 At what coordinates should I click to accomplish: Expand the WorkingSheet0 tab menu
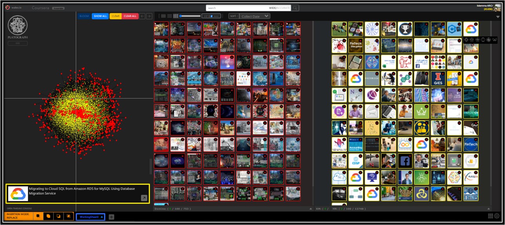click(x=102, y=217)
